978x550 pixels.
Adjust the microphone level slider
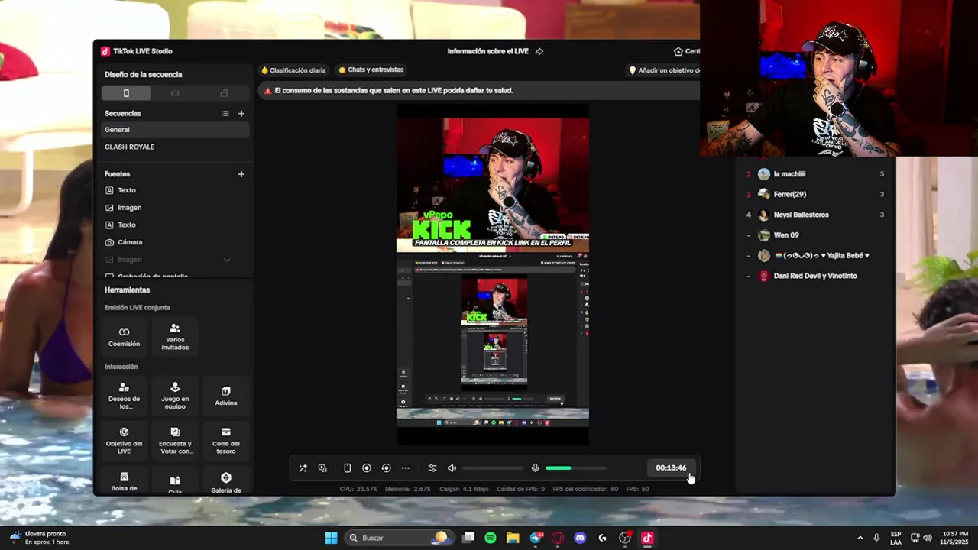click(576, 468)
